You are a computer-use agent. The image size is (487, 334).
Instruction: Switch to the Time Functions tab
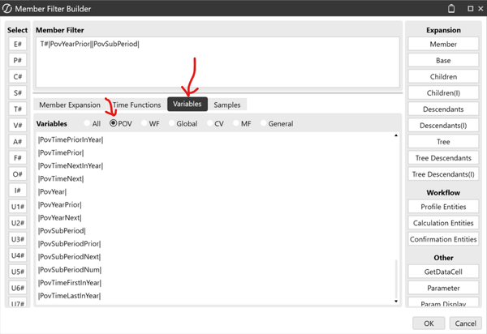[136, 105]
